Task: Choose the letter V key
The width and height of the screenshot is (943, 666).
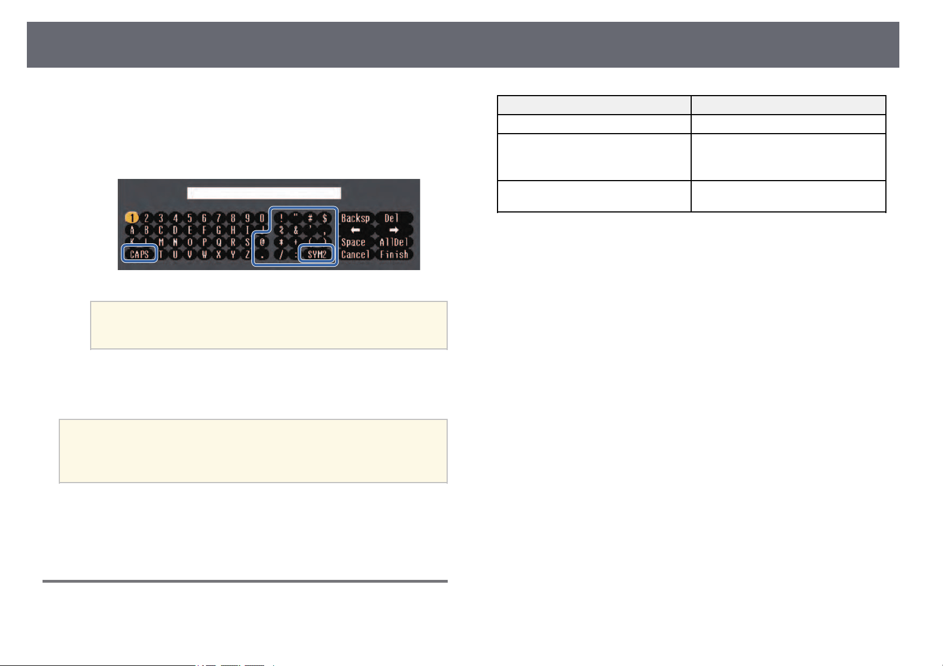Action: [x=190, y=254]
